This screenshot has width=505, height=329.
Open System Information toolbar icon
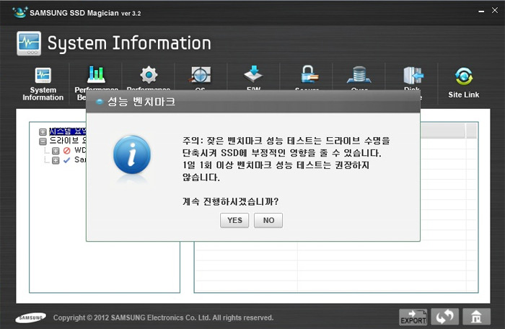(43, 76)
